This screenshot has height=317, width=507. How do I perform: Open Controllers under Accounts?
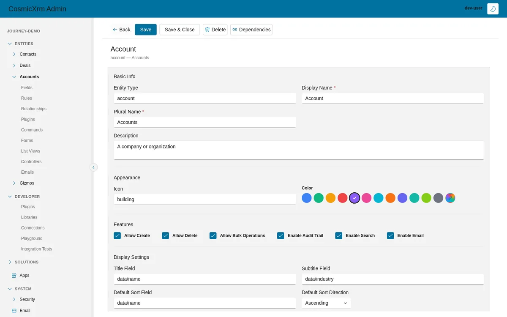coord(31,161)
